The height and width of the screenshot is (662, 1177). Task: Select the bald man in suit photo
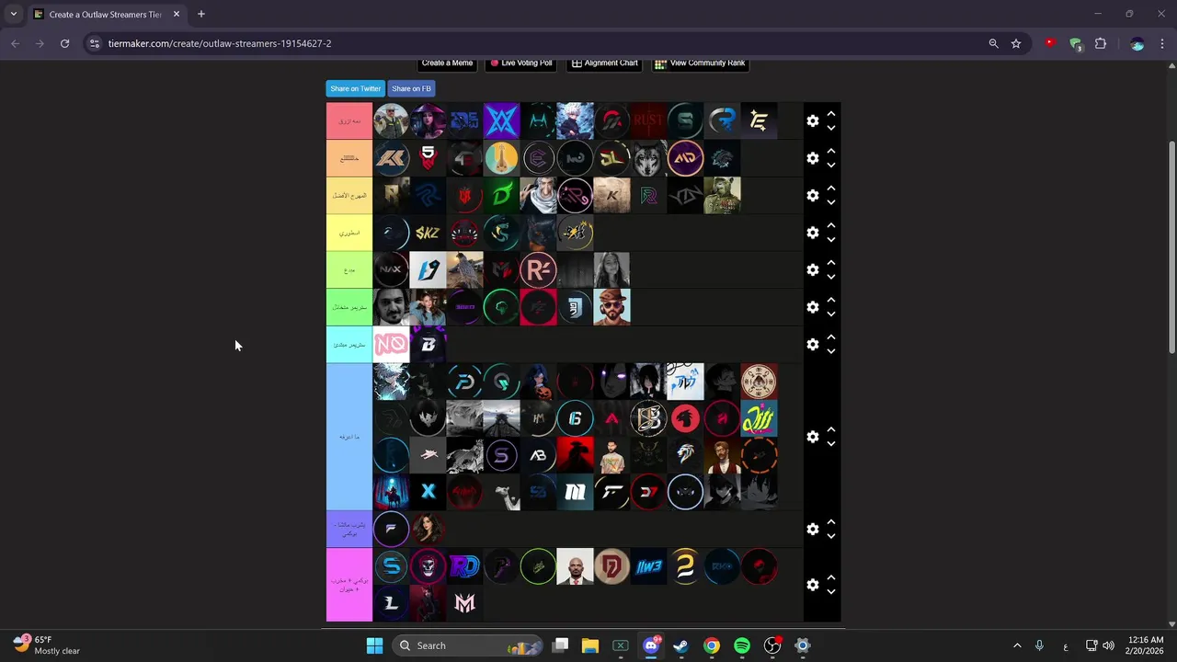pyautogui.click(x=575, y=566)
